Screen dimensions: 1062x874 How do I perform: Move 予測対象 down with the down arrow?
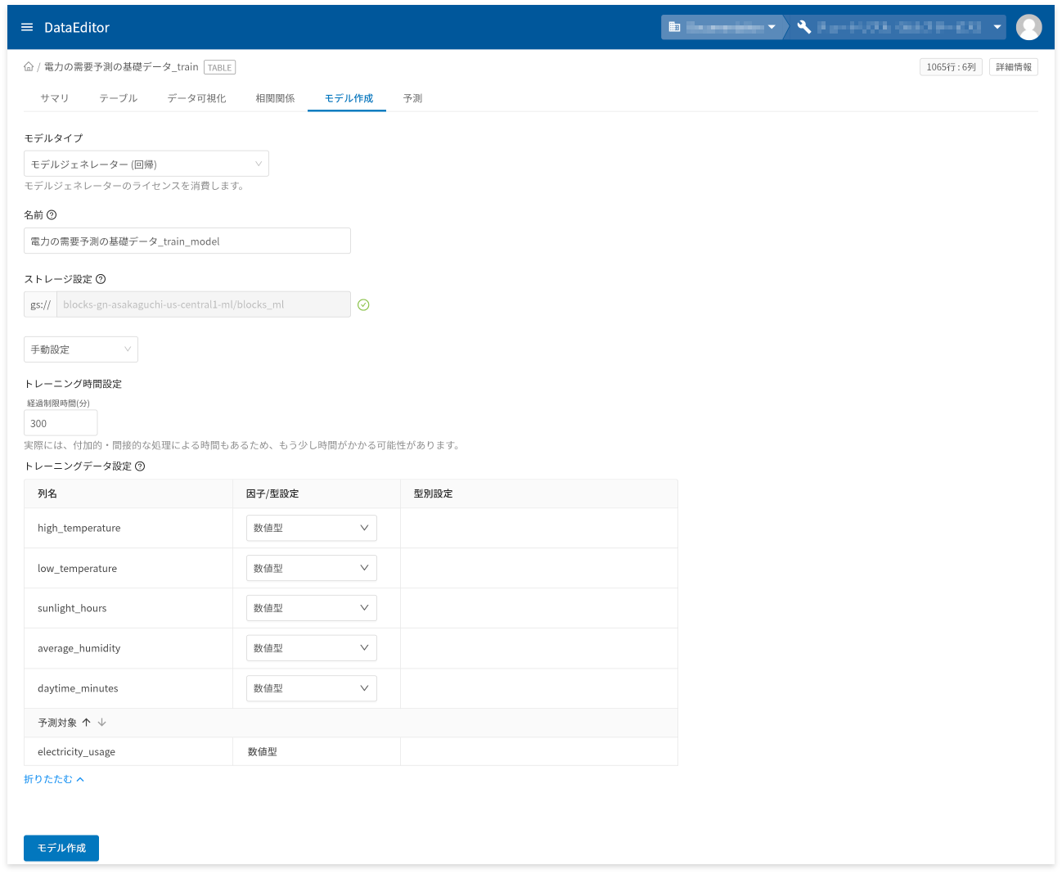point(101,723)
